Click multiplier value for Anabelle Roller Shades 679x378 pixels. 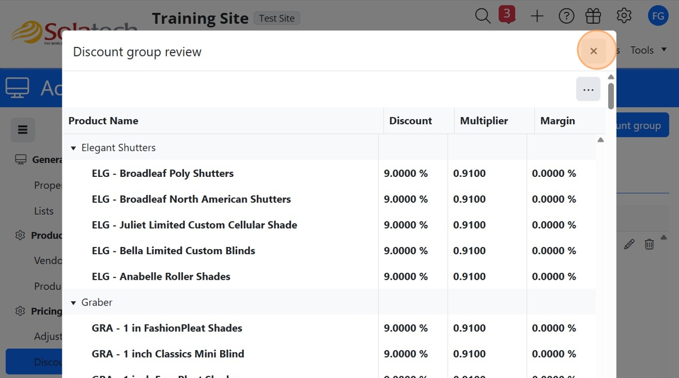click(x=469, y=277)
